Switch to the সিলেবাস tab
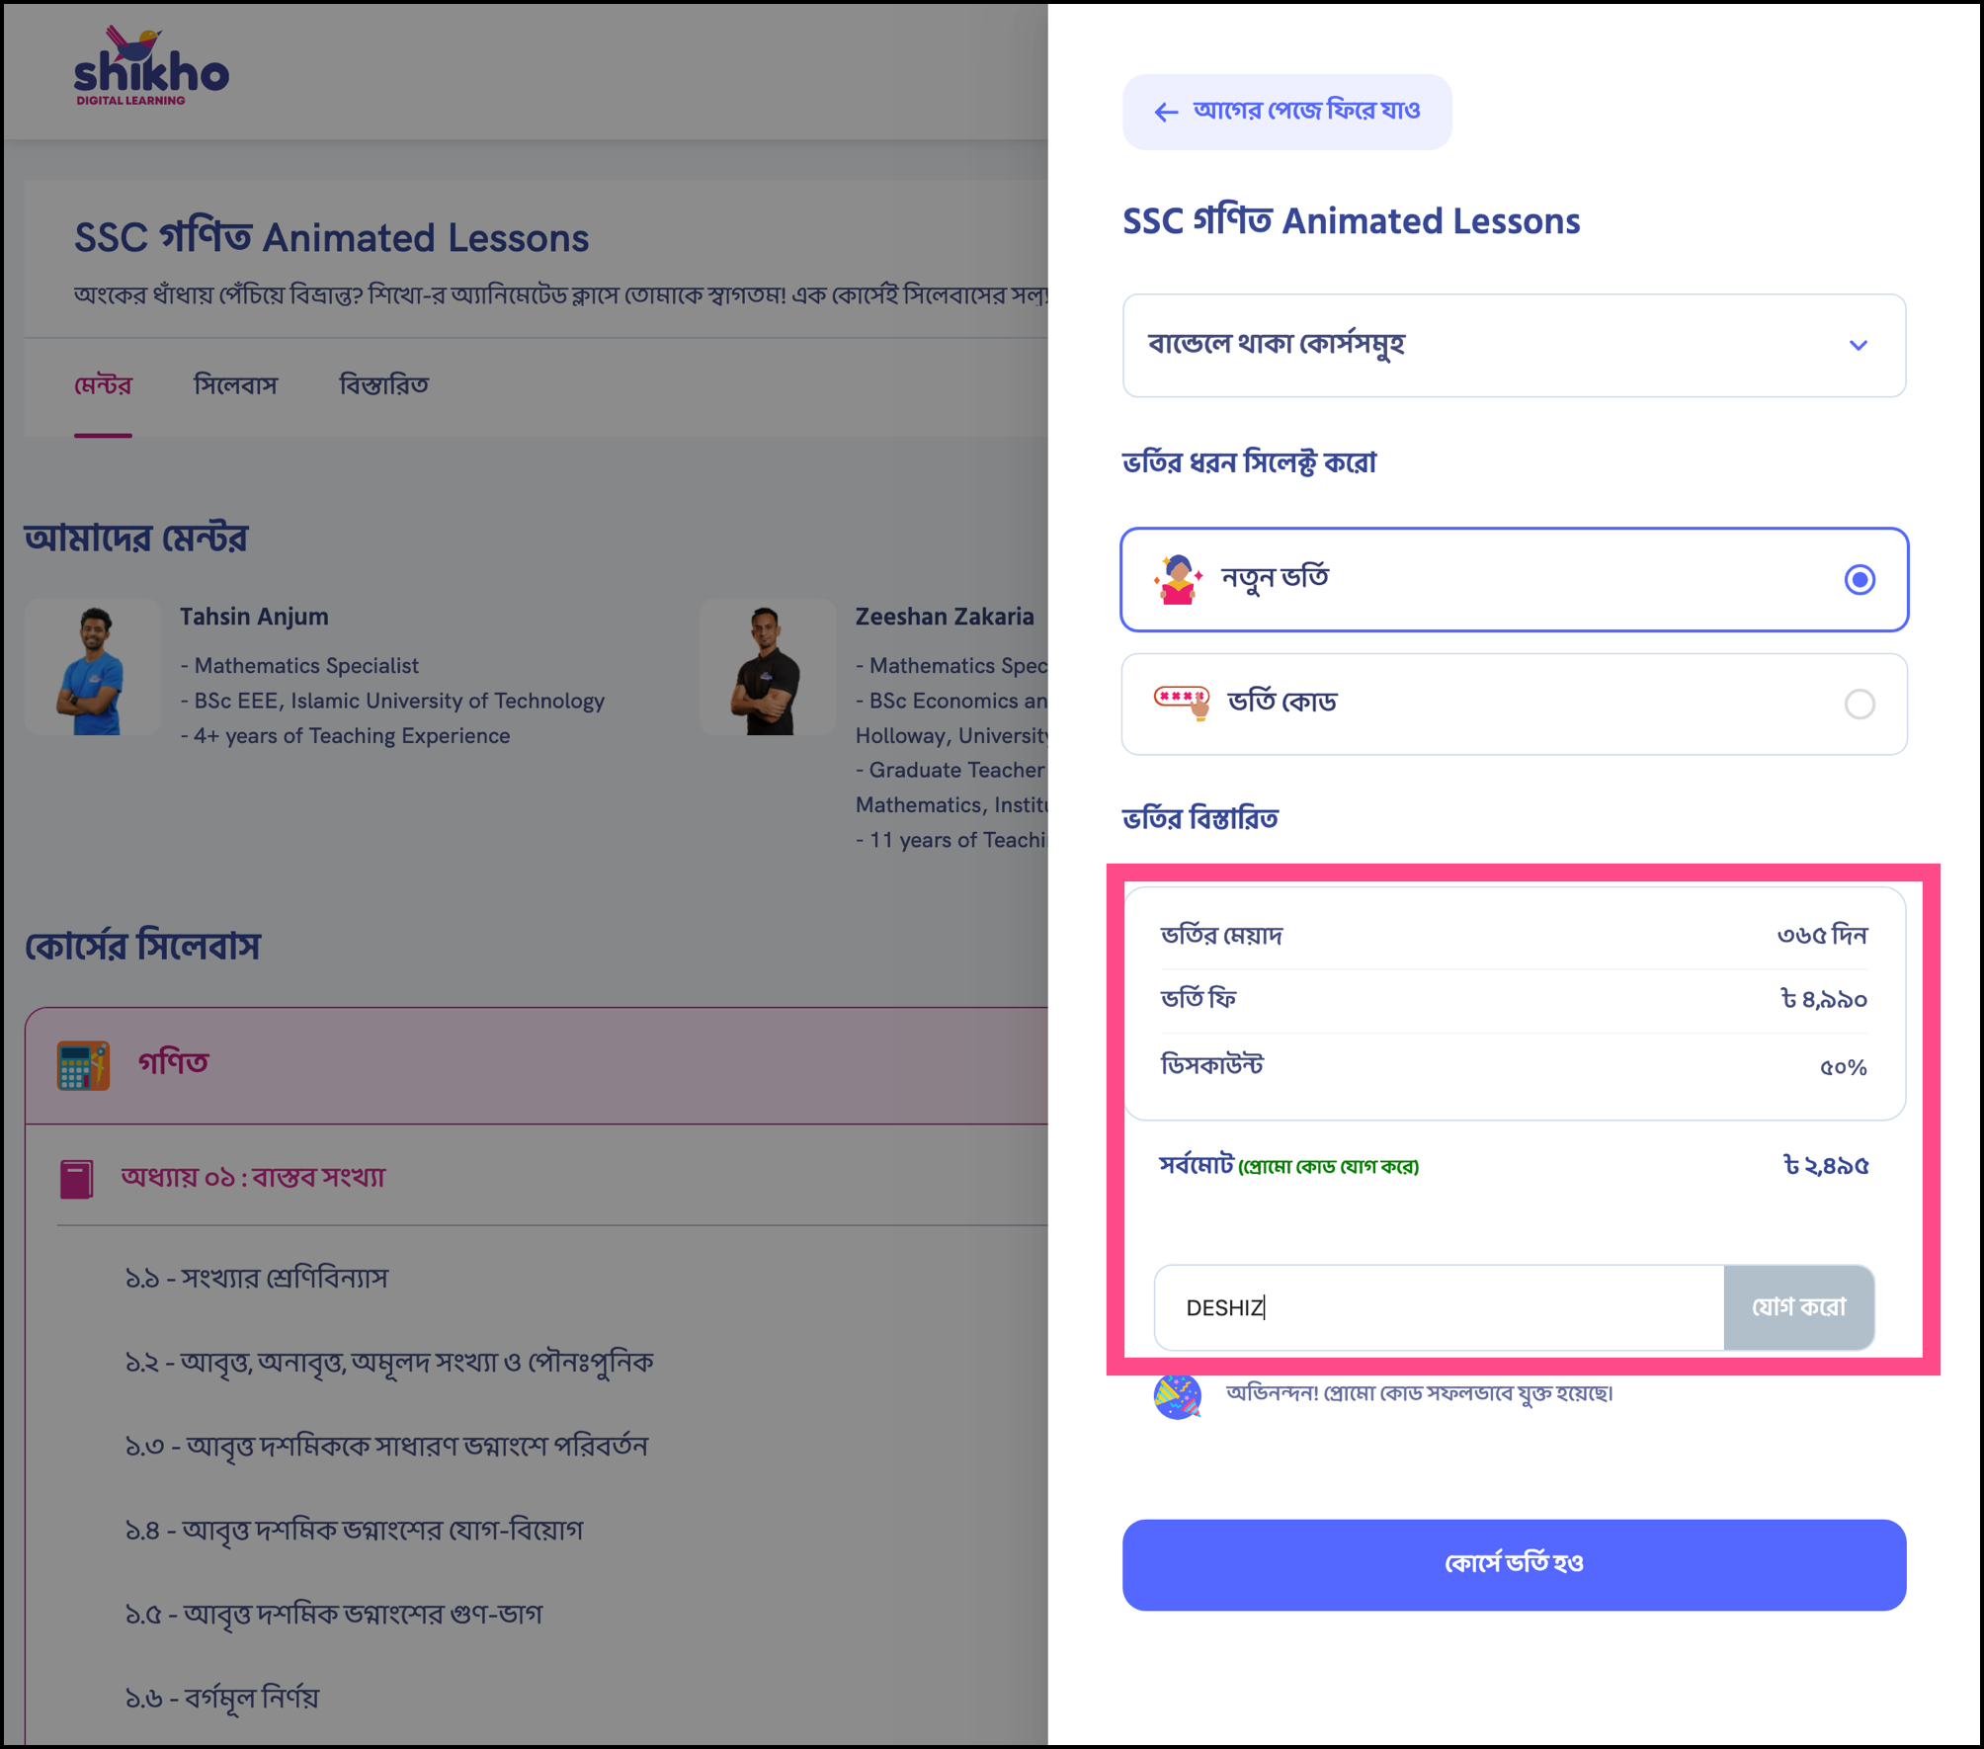 point(234,385)
